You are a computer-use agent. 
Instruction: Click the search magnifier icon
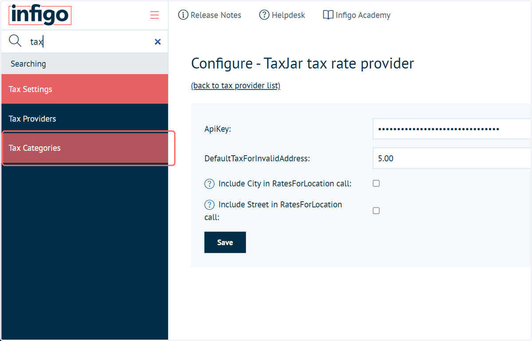(15, 41)
